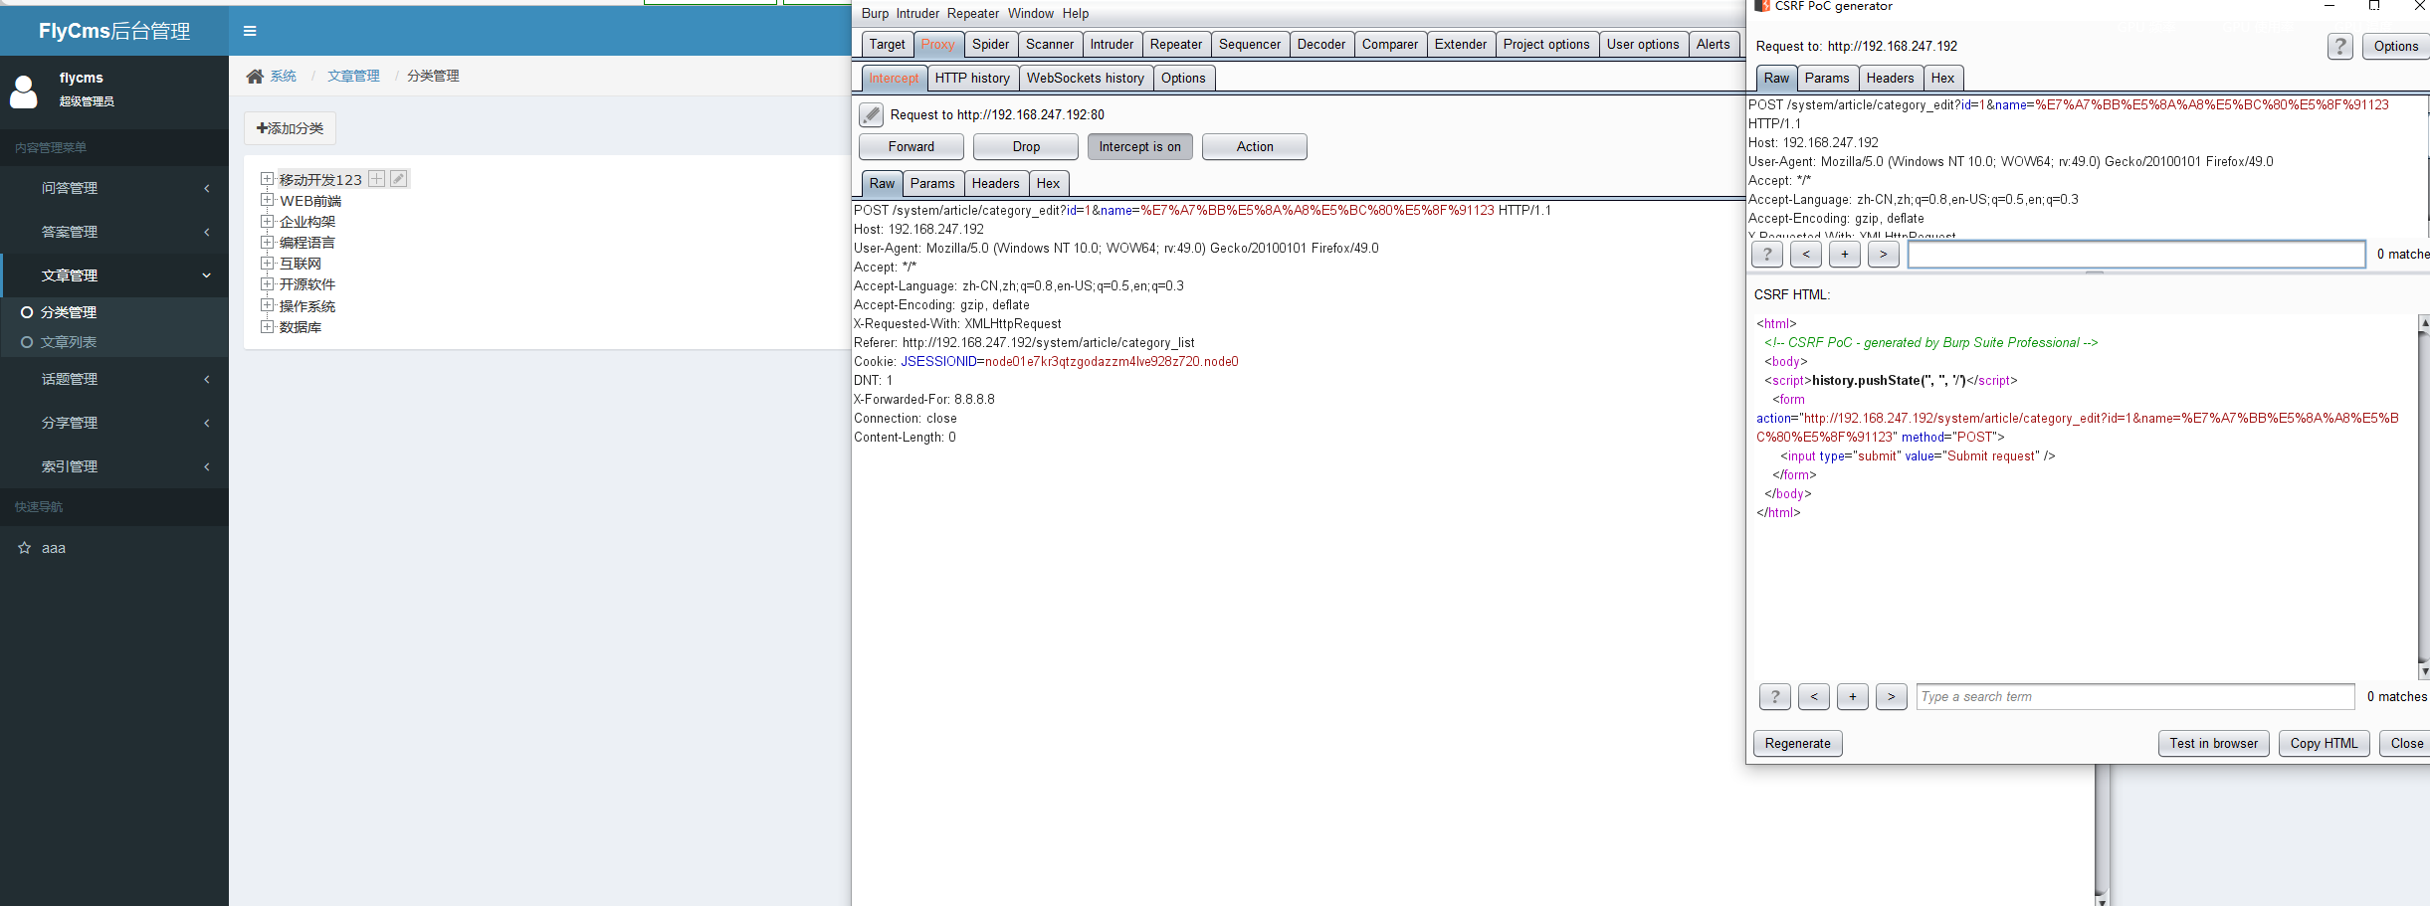The width and height of the screenshot is (2430, 906).
Task: Click the help icon beside CSRF Options
Action: click(x=2340, y=46)
